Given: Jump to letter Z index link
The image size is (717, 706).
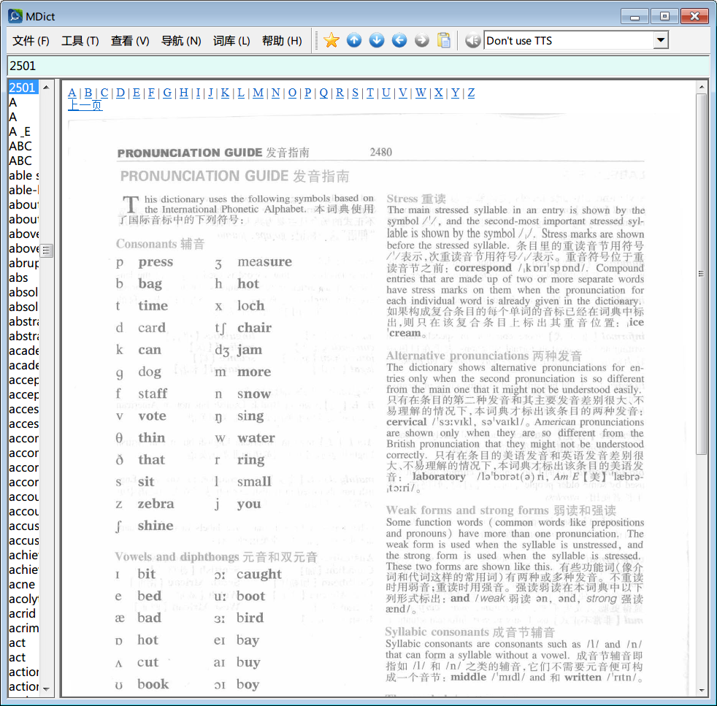Looking at the screenshot, I should click(471, 93).
